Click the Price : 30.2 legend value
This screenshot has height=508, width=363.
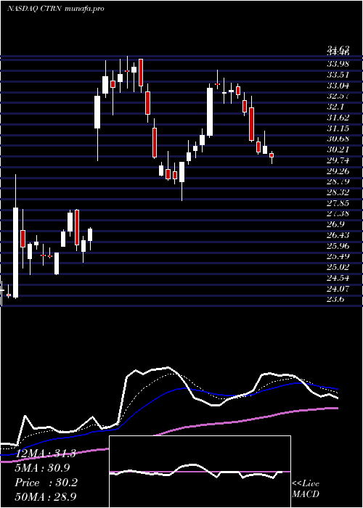(46, 483)
